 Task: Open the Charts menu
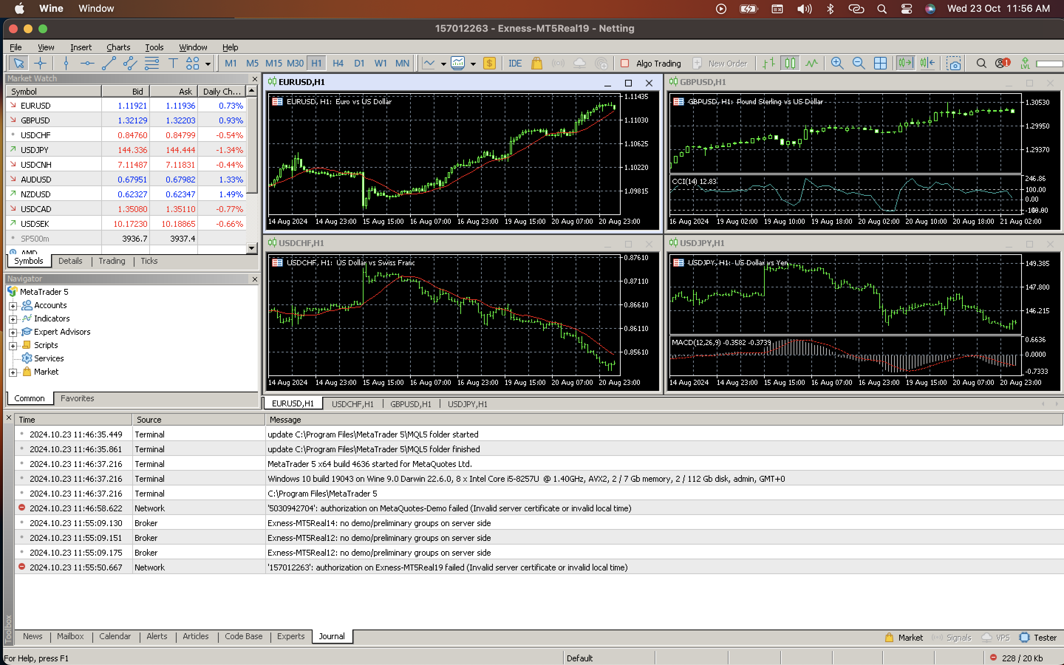(118, 47)
